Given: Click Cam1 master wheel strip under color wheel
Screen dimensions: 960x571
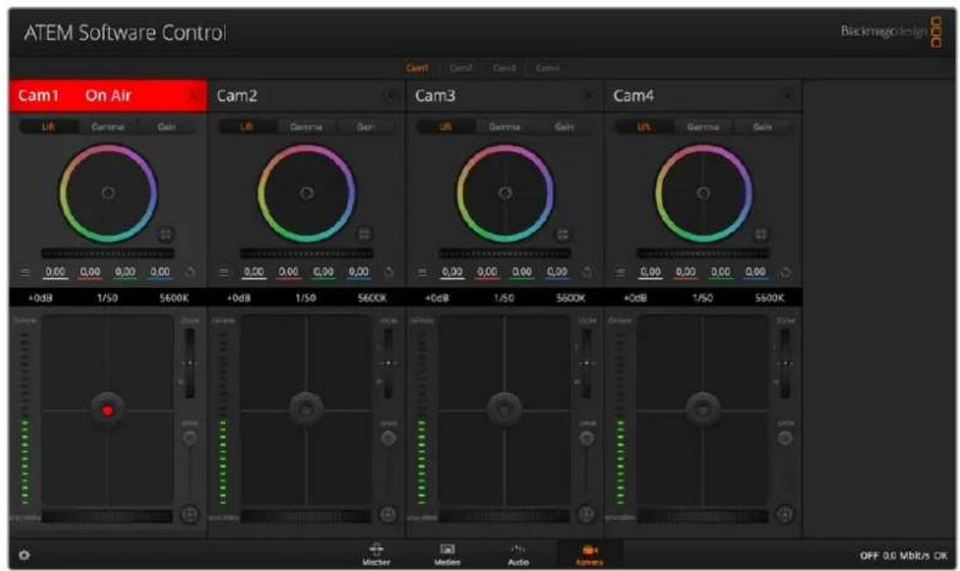Looking at the screenshot, I should point(108,253).
